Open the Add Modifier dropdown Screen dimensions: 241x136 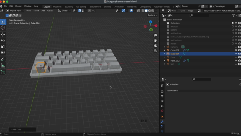click(203, 91)
